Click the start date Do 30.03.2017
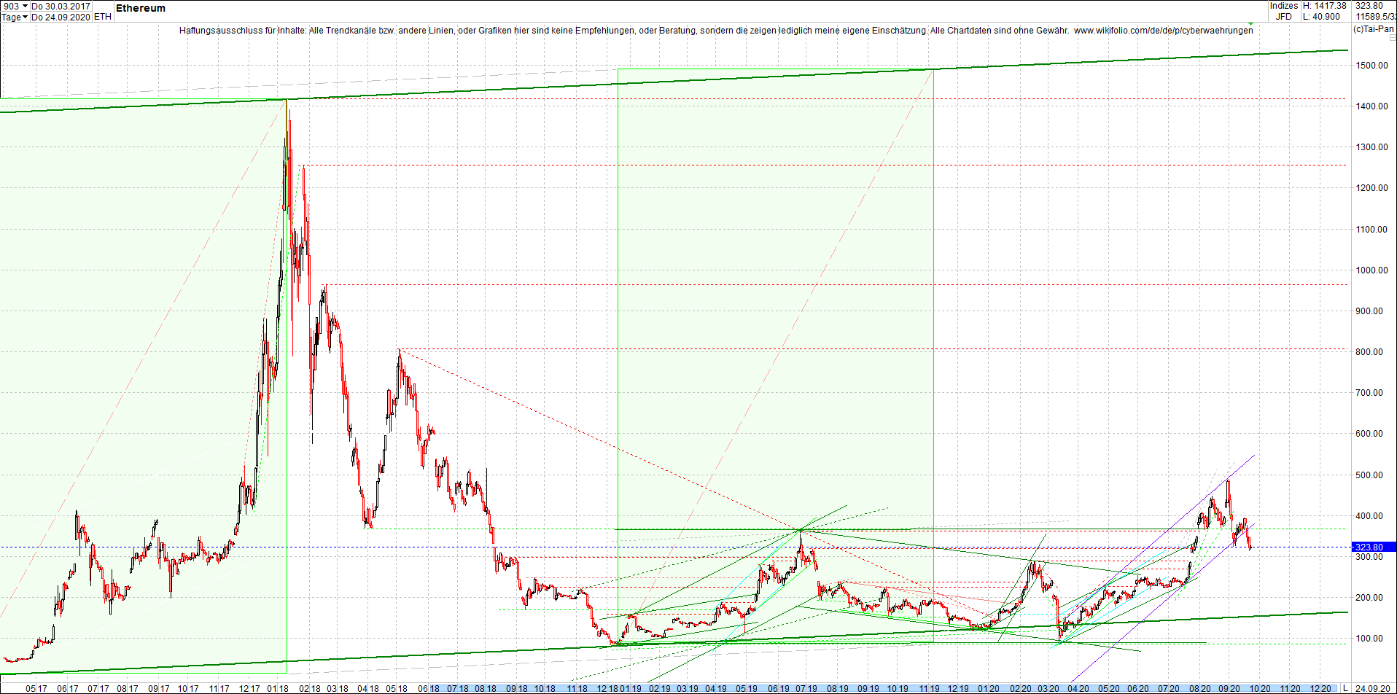The height and width of the screenshot is (694, 1397). click(61, 6)
